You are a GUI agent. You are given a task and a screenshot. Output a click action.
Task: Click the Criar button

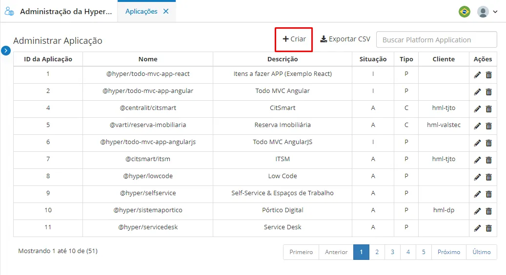pyautogui.click(x=294, y=39)
